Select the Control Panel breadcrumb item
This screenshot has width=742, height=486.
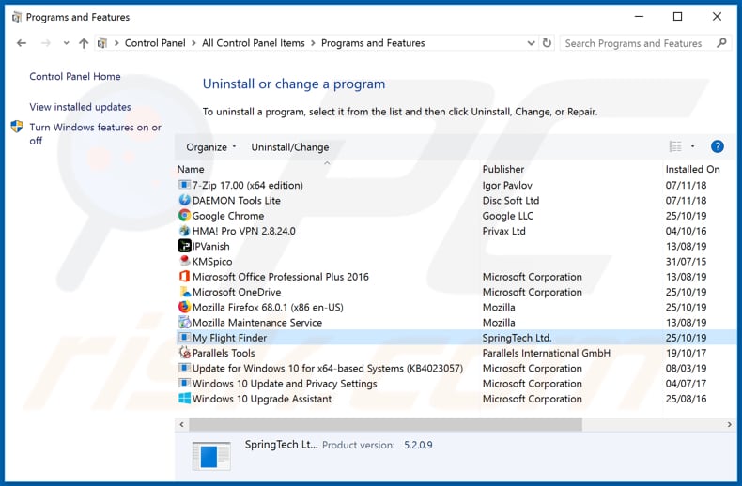pyautogui.click(x=155, y=43)
